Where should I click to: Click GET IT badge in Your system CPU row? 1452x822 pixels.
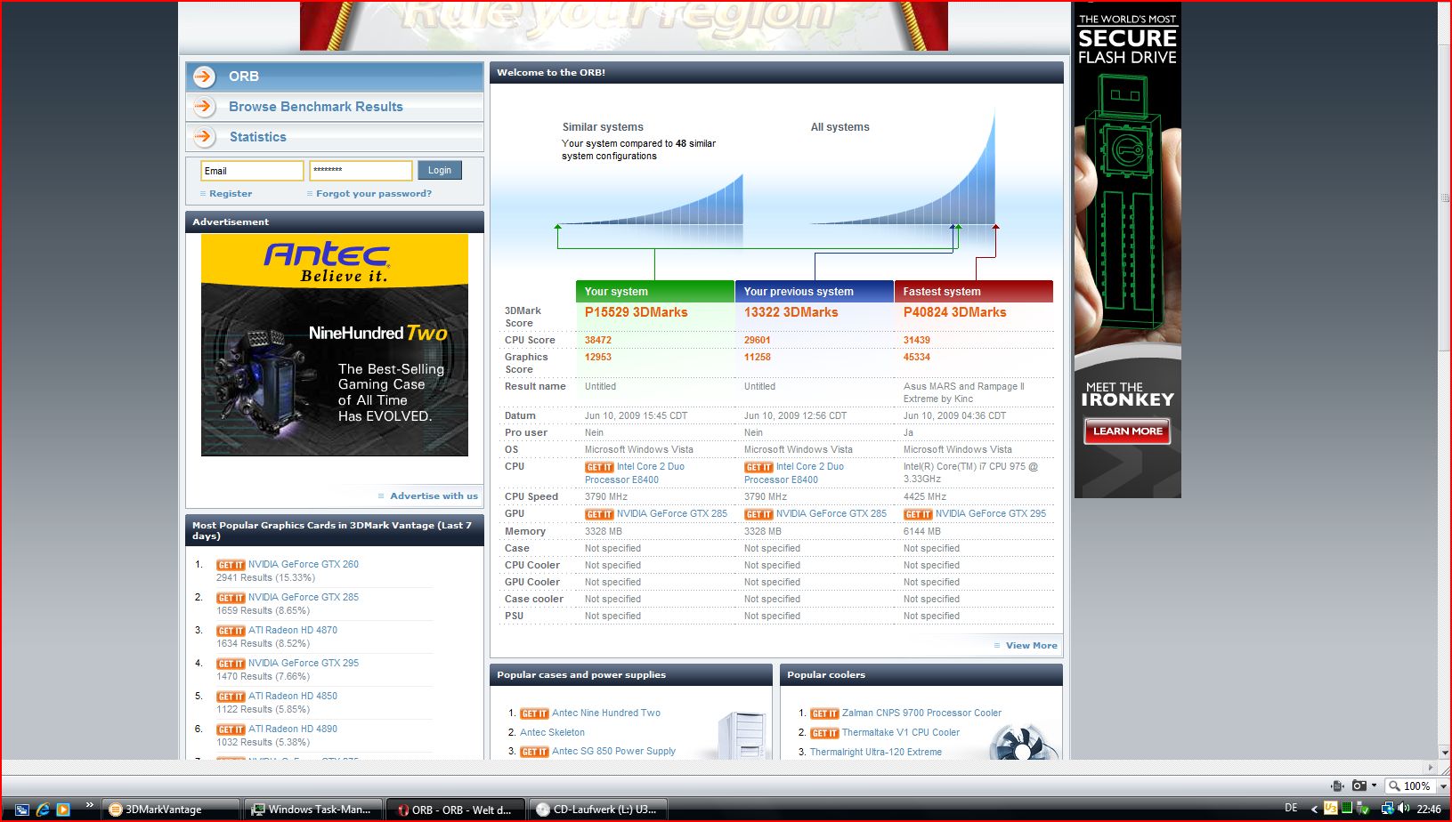pos(599,467)
